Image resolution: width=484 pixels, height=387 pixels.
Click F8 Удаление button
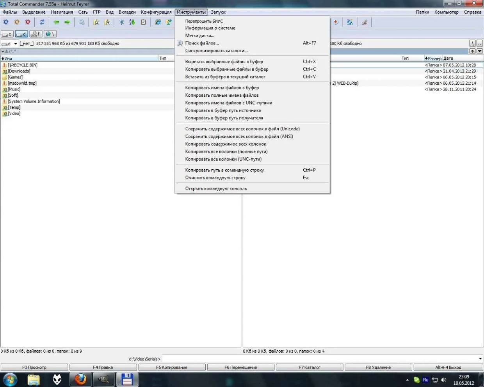click(378, 367)
